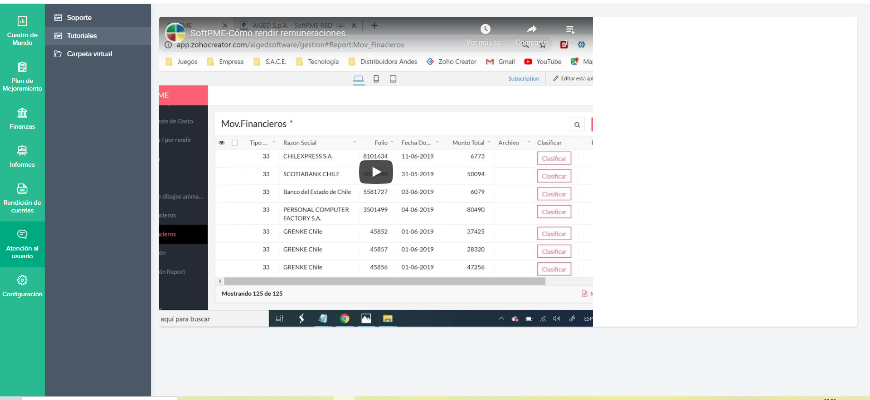Click the video Share arrow icon
This screenshot has width=870, height=400.
pyautogui.click(x=531, y=29)
